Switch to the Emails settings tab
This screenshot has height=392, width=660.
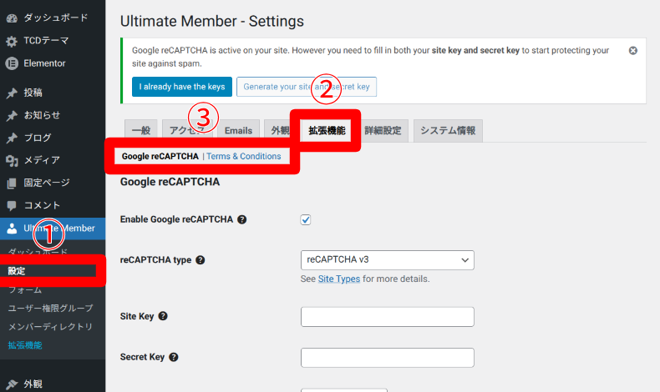pos(238,131)
